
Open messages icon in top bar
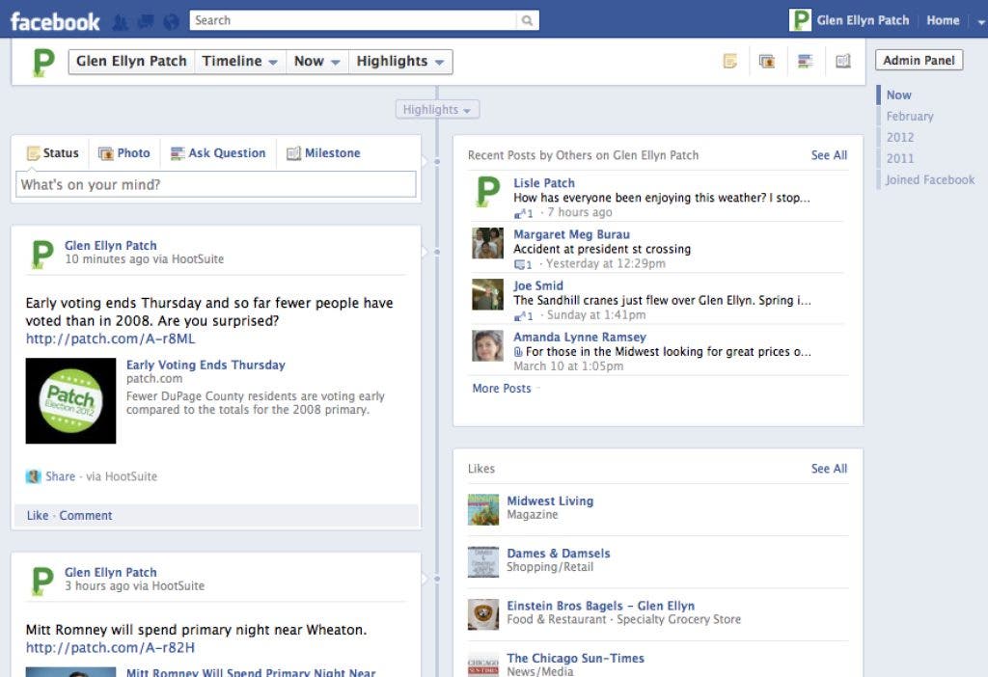click(146, 22)
